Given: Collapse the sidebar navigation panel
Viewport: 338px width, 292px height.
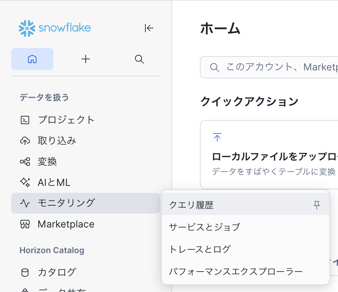Looking at the screenshot, I should pyautogui.click(x=149, y=28).
